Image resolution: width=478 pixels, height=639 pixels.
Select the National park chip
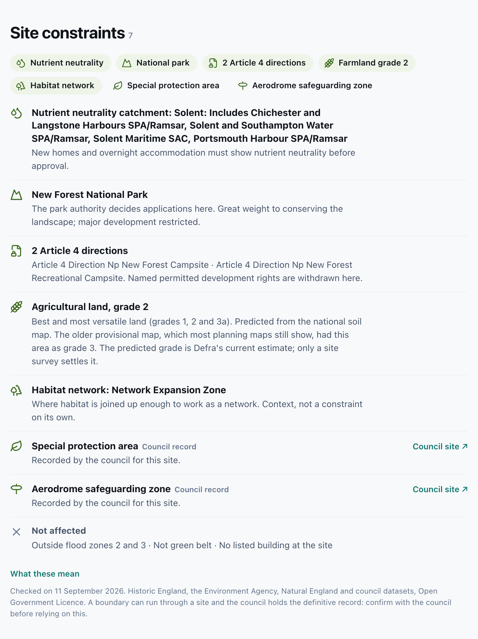coord(157,63)
